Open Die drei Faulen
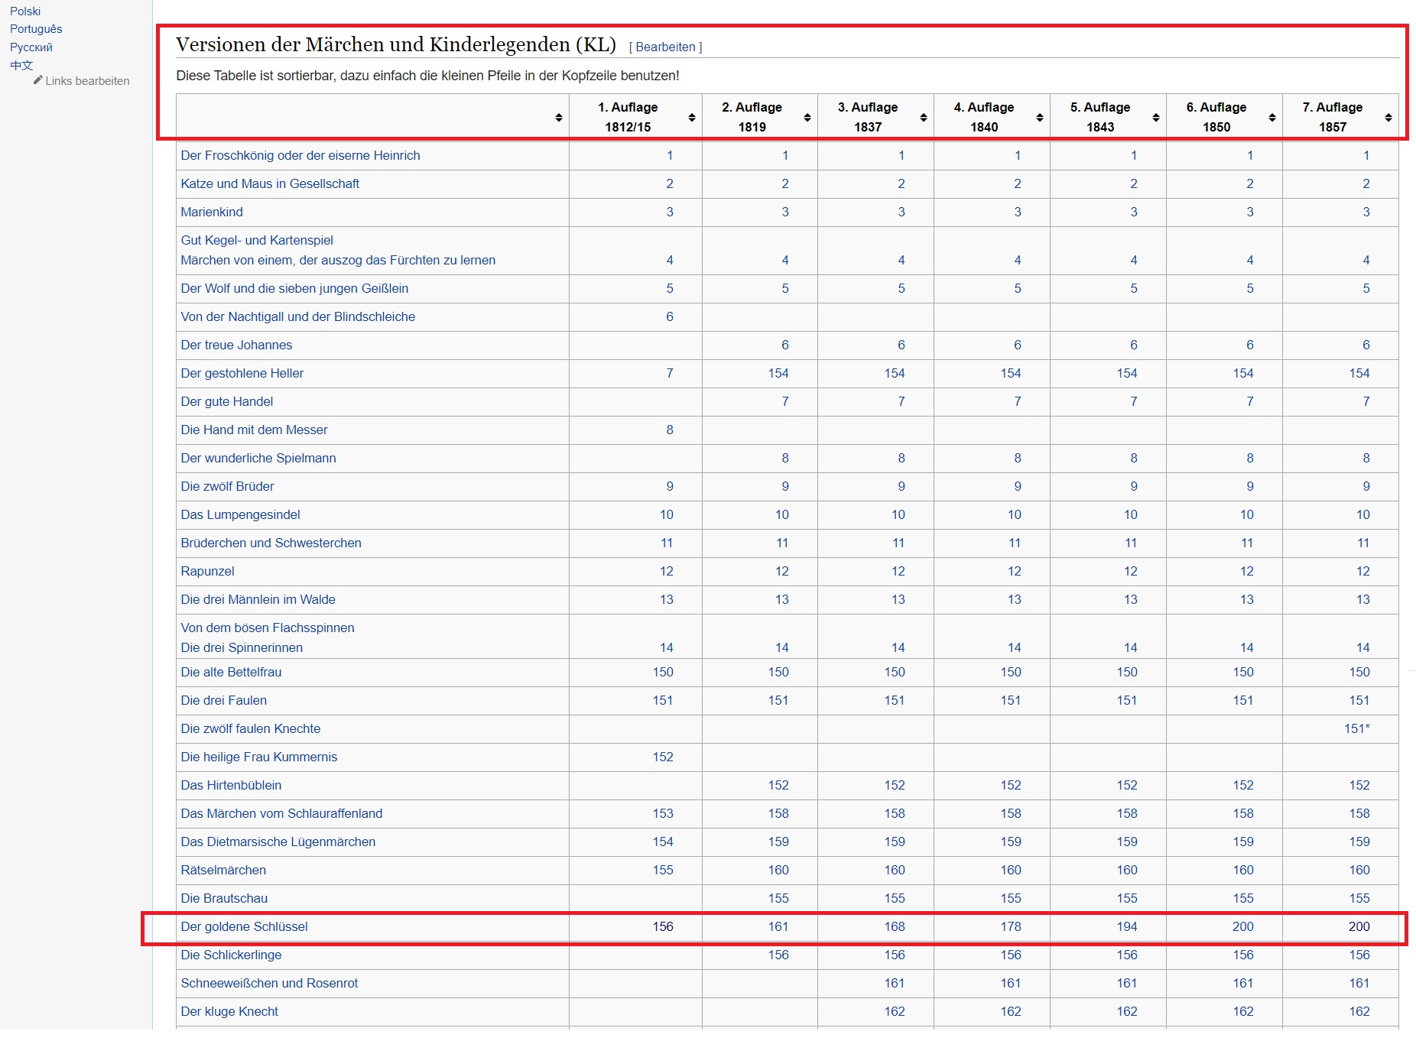 pyautogui.click(x=224, y=700)
